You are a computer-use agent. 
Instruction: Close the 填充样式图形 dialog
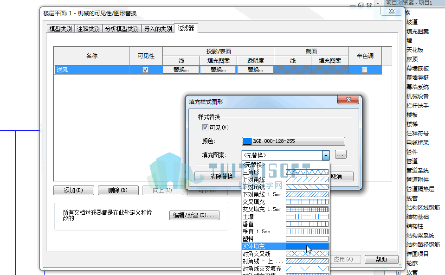[x=348, y=100]
